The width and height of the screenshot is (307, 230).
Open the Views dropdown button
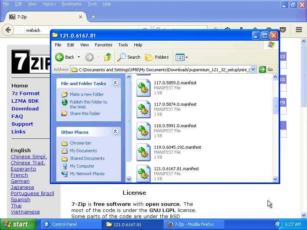click(182, 57)
